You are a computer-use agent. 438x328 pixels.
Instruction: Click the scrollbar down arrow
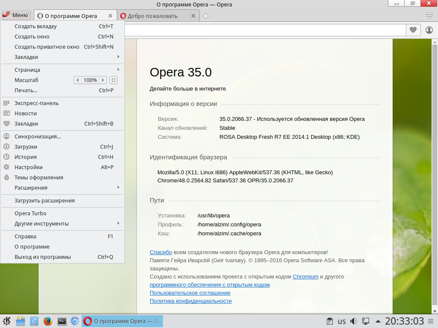tap(435, 311)
